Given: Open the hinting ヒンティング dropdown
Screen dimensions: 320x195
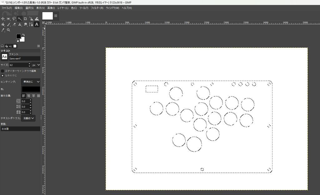Looking at the screenshot, I should [31, 82].
